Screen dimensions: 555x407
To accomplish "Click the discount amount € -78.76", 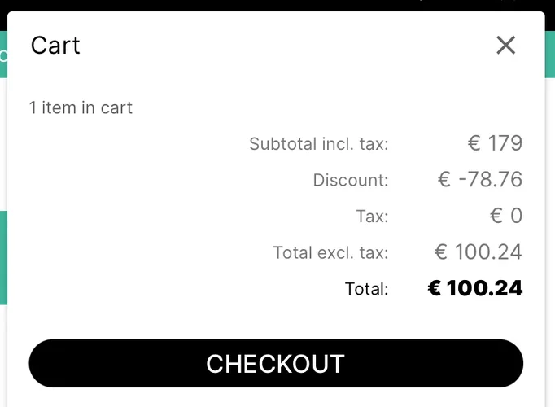I will pos(479,179).
